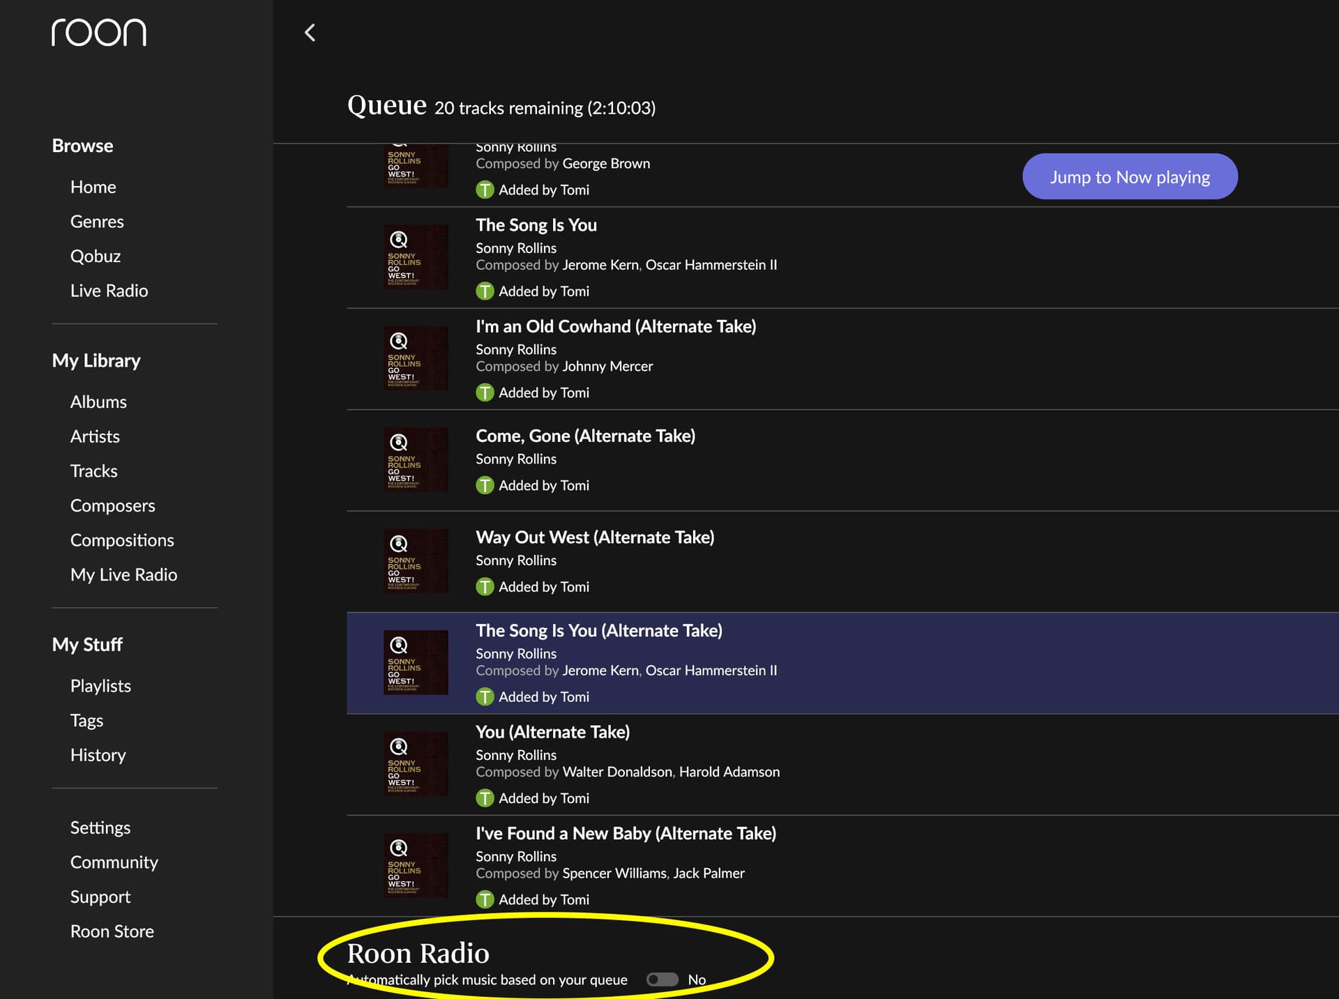Click Tomi avatar in Come, Gone row
This screenshot has height=999, width=1339.
tap(485, 485)
